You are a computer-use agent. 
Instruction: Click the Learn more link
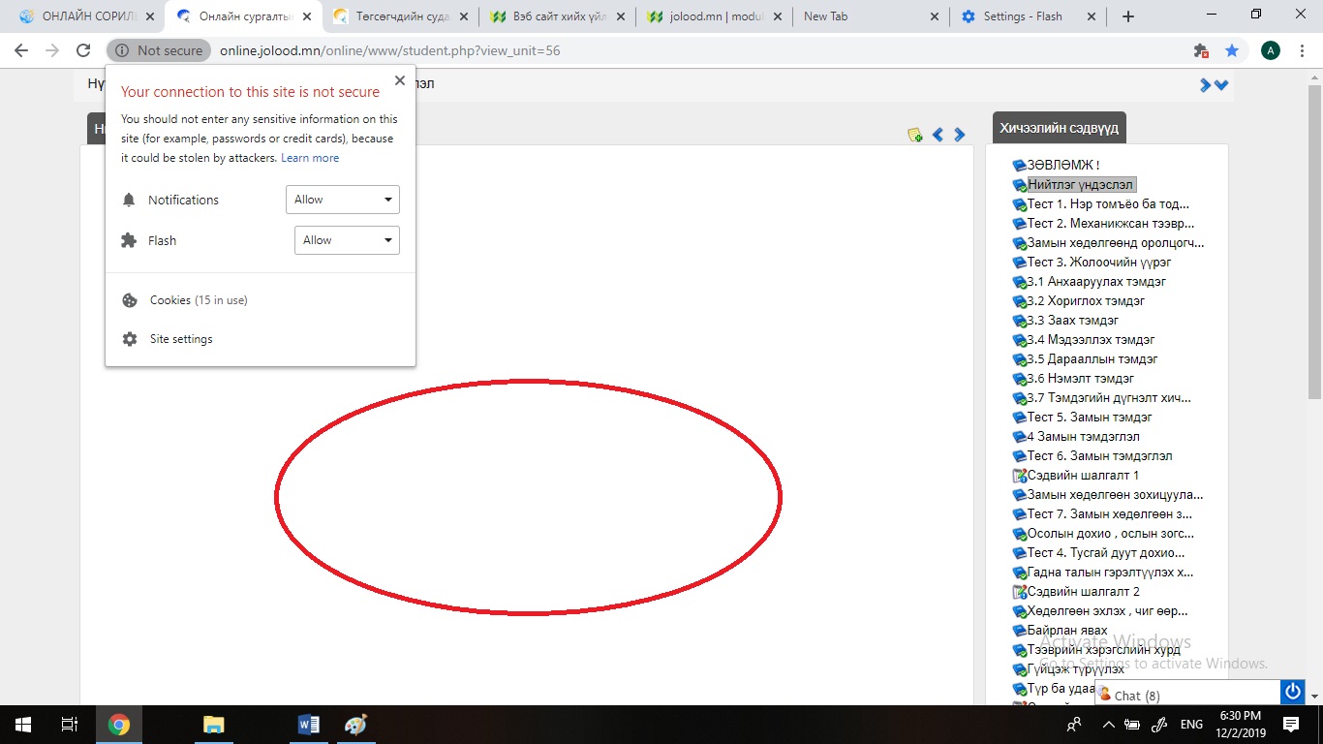point(310,158)
